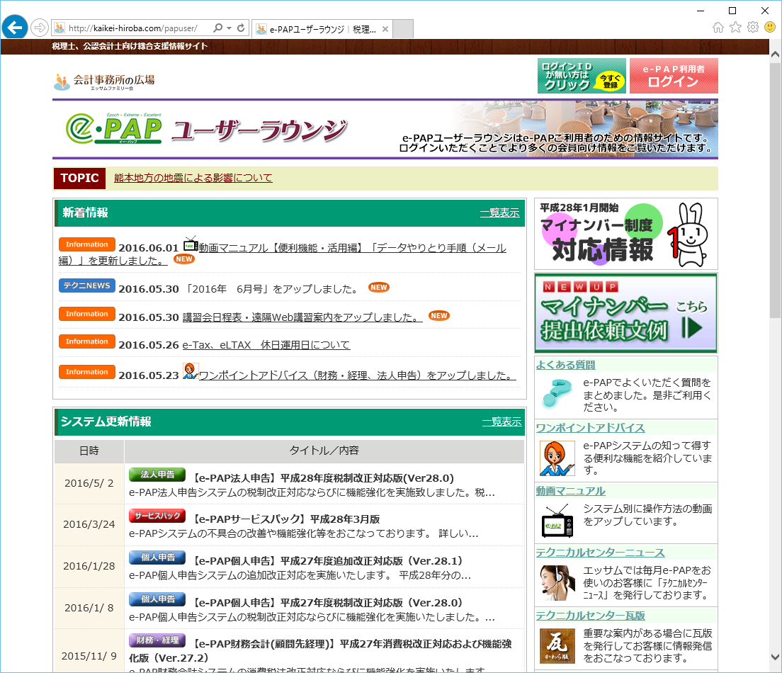Click the red サービスパック category badge

pyautogui.click(x=157, y=515)
